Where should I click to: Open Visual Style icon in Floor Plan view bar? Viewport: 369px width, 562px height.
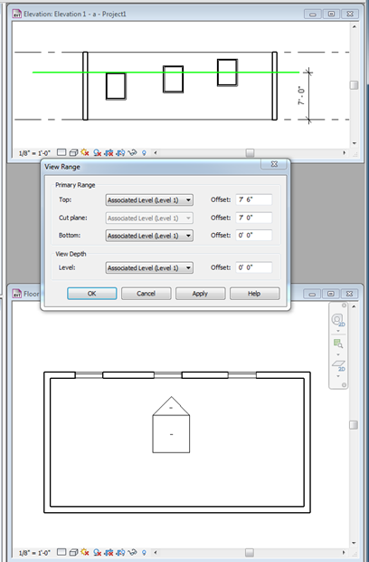[73, 552]
